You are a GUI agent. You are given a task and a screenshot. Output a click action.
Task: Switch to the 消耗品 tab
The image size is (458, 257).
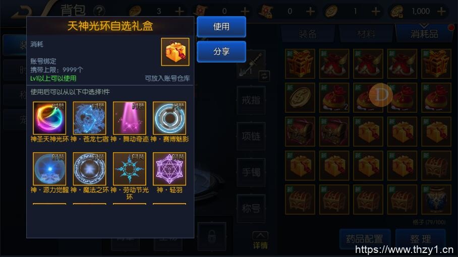424,34
